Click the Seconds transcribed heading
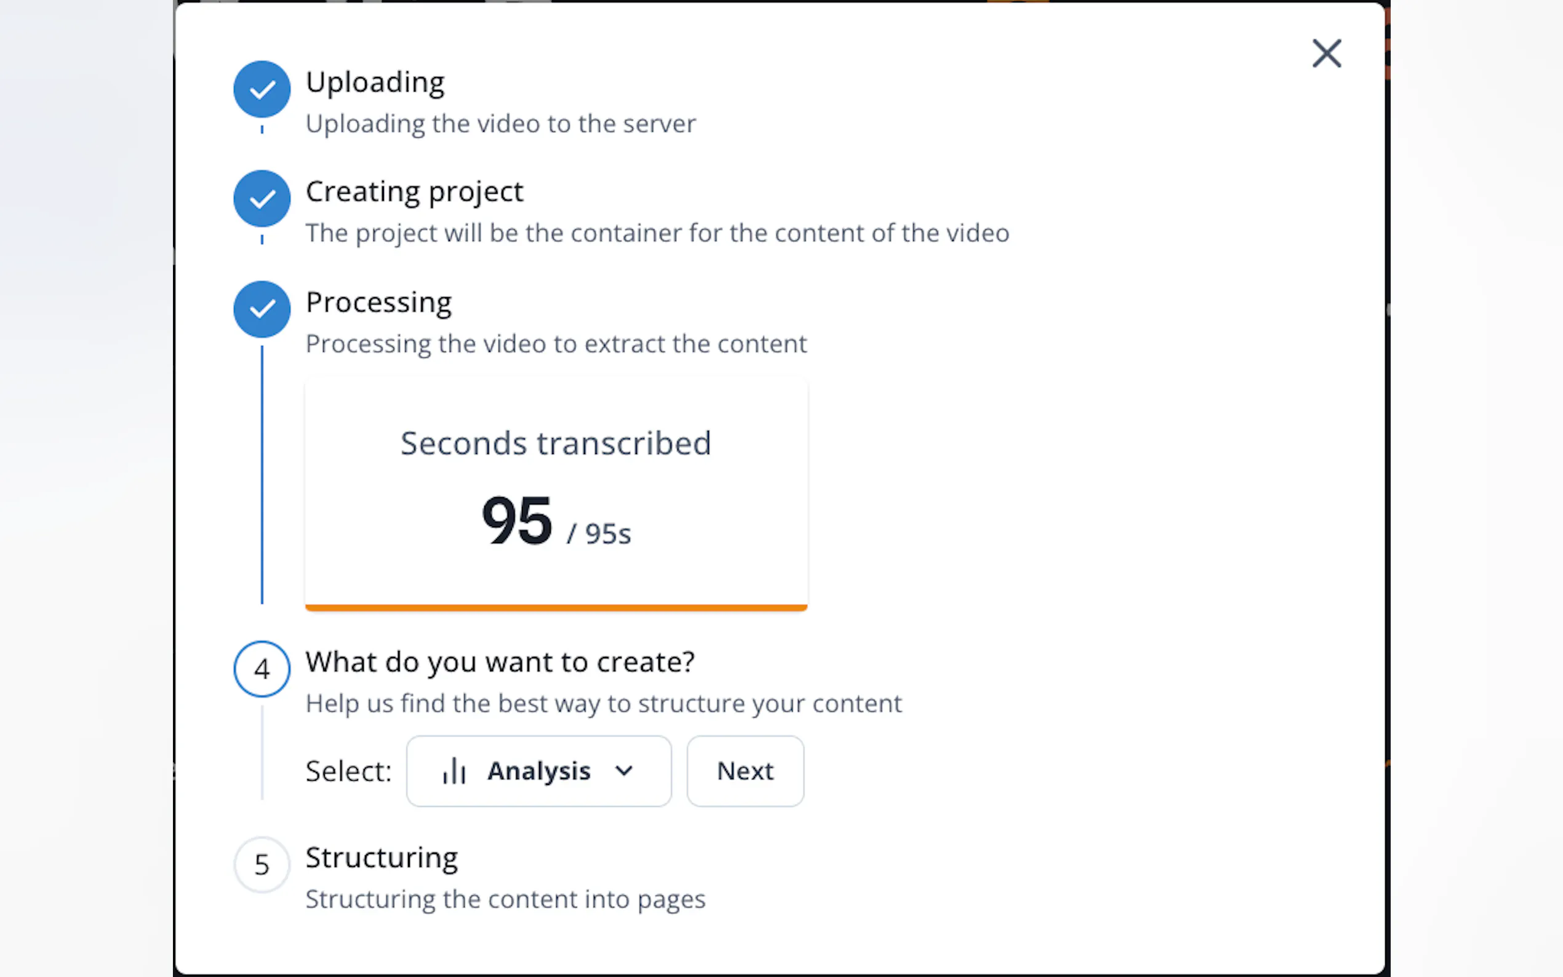The height and width of the screenshot is (977, 1563). click(x=556, y=443)
